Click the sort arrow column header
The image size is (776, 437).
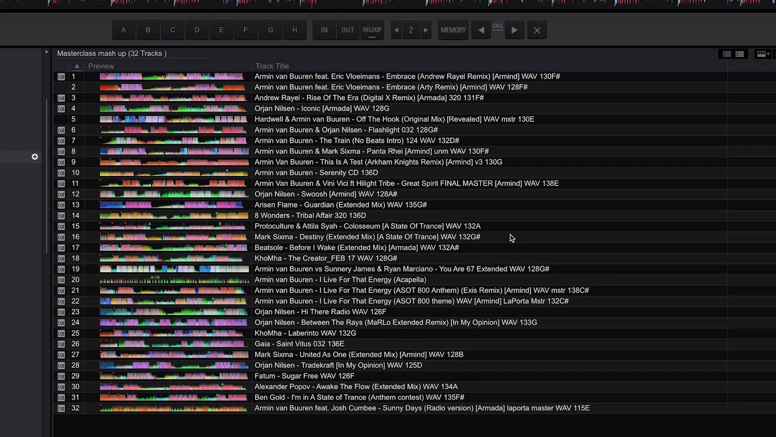(77, 66)
